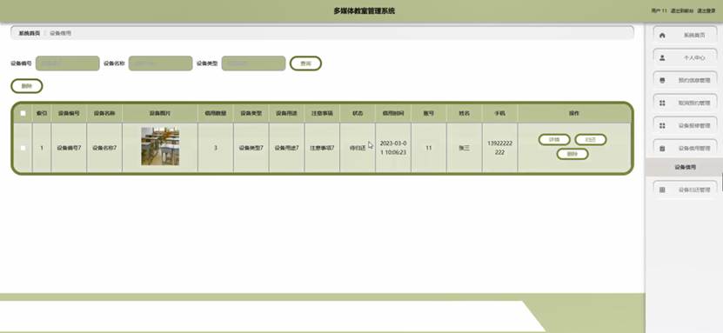Click the 设备名称7 cell
The height and width of the screenshot is (333, 723).
[x=104, y=148]
